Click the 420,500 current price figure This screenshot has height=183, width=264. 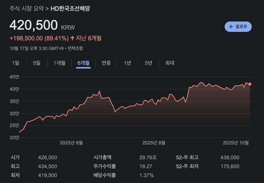pyautogui.click(x=33, y=25)
